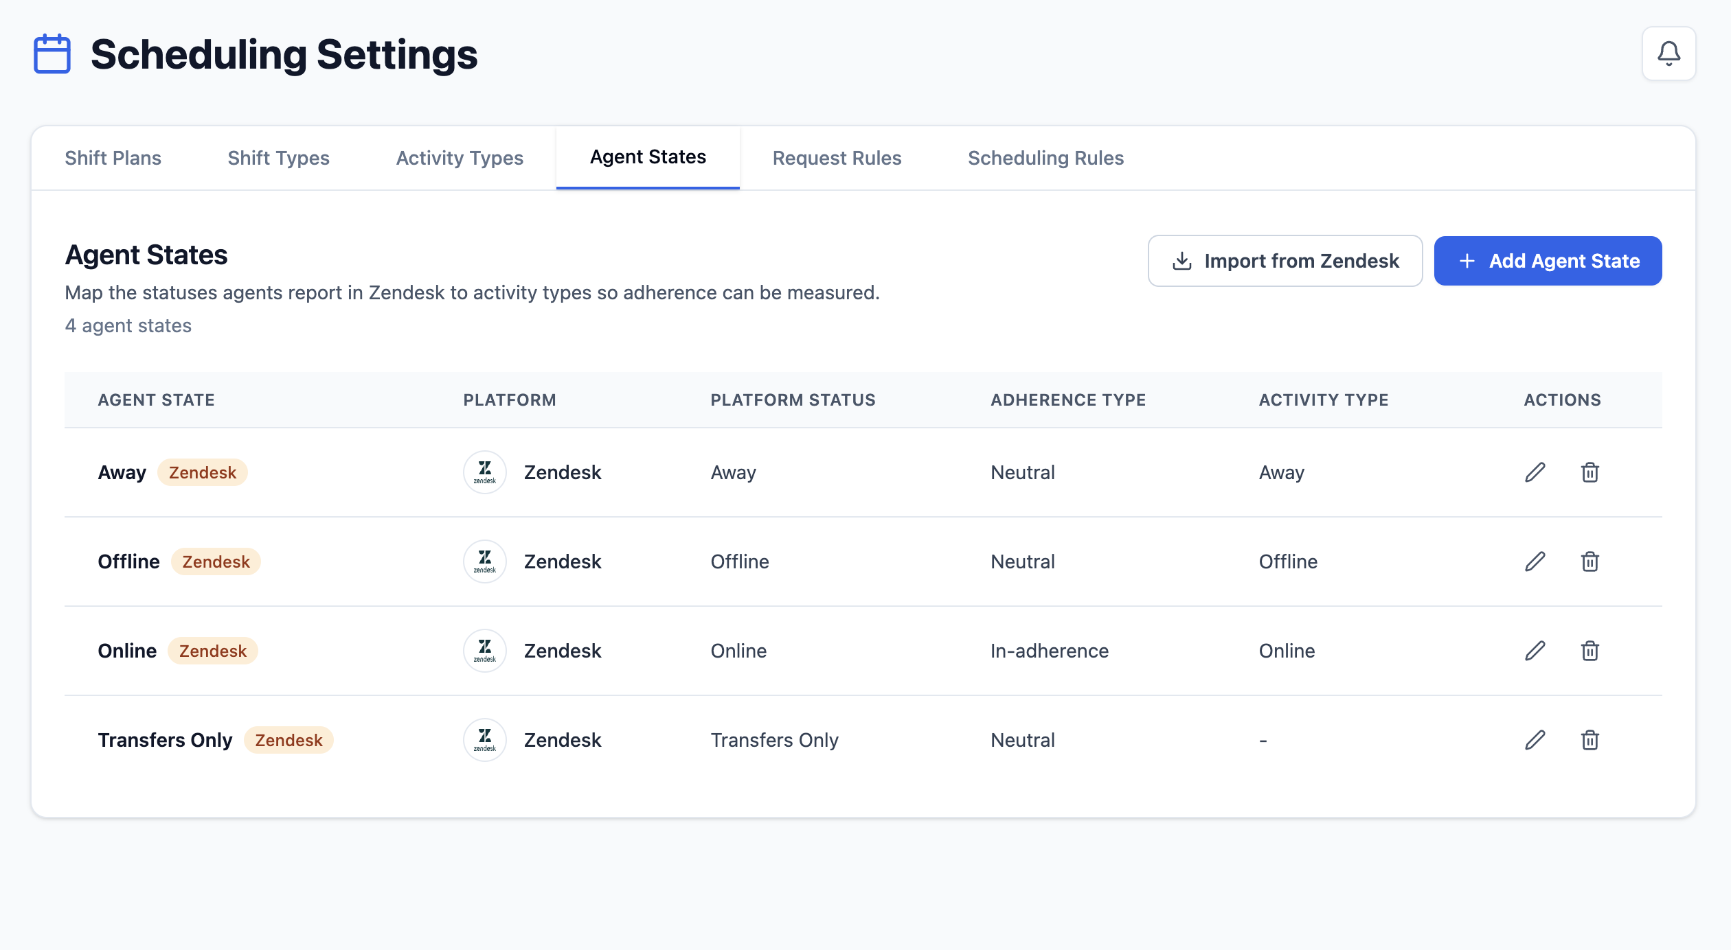Click the Offline activity type cell
Viewport: 1731px width, 950px height.
click(1288, 561)
